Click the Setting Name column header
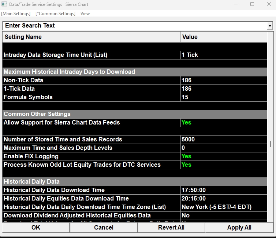 [92, 37]
